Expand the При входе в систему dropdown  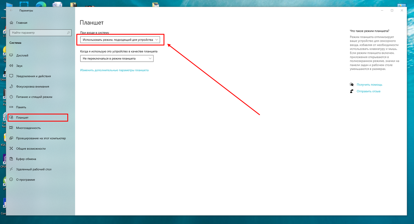click(120, 40)
